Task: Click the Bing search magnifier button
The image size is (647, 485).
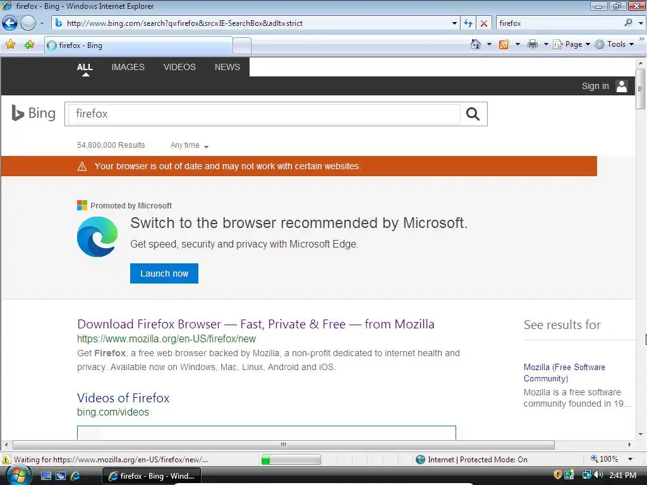Action: coord(473,114)
